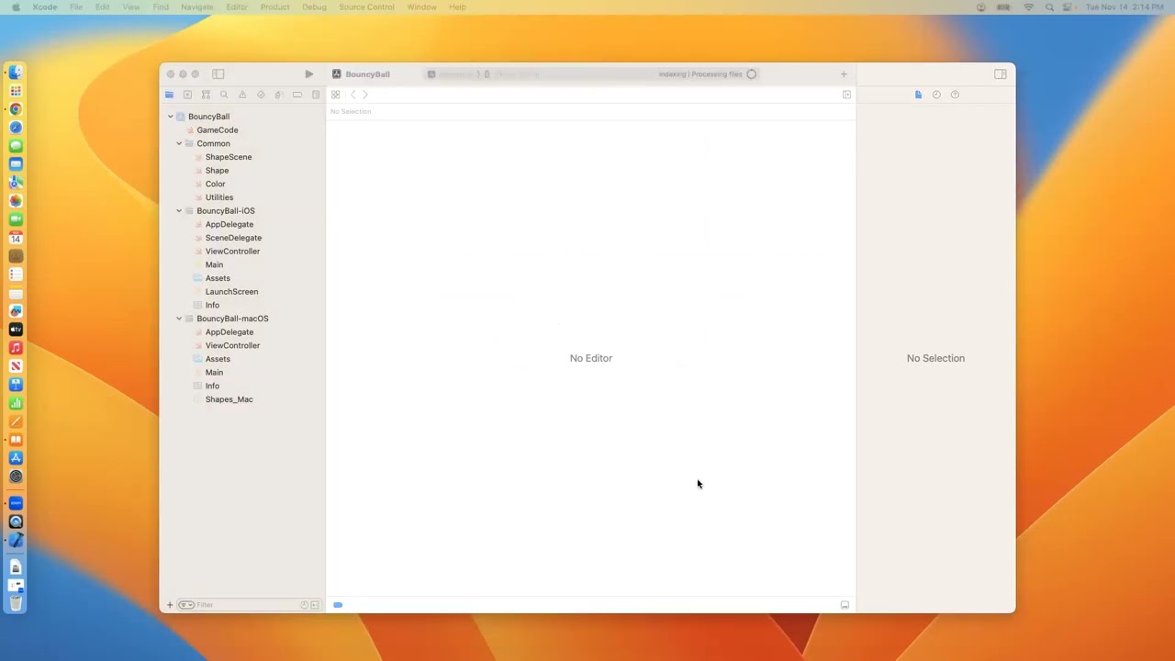The image size is (1175, 661).
Task: Select the Color file
Action: click(x=216, y=184)
